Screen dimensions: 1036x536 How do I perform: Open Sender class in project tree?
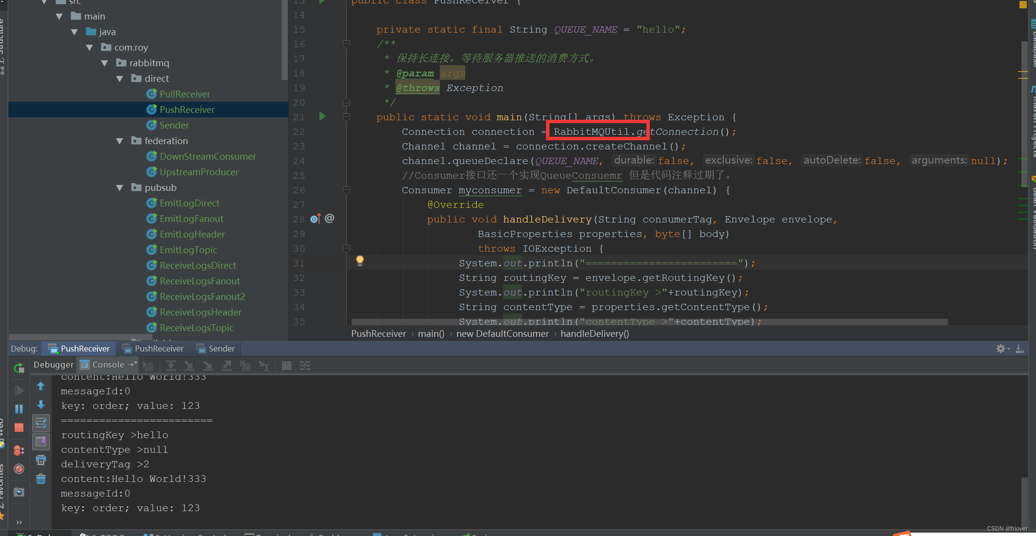[x=174, y=125]
